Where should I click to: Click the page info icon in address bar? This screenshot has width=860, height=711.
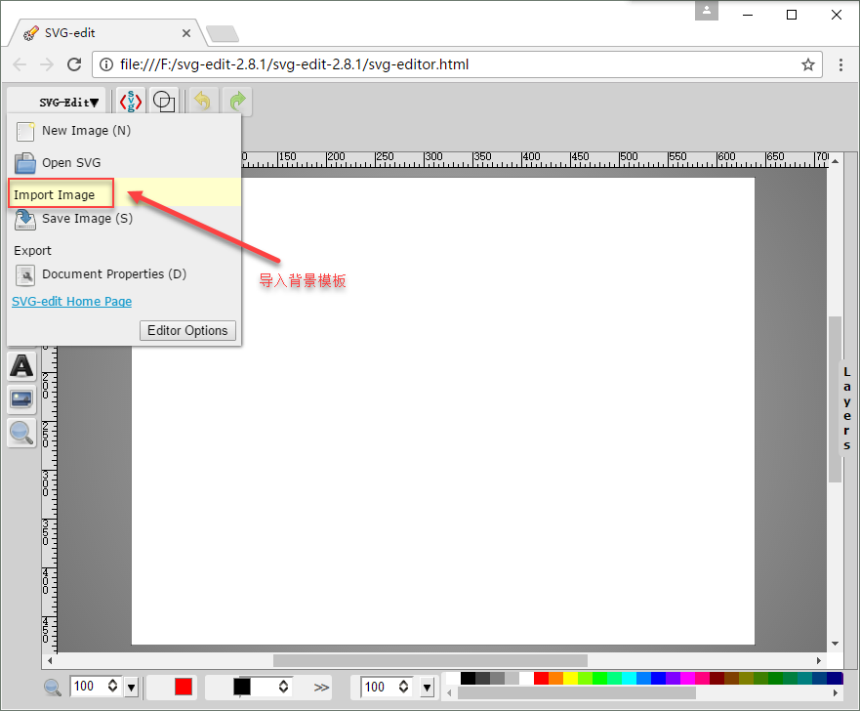point(105,64)
